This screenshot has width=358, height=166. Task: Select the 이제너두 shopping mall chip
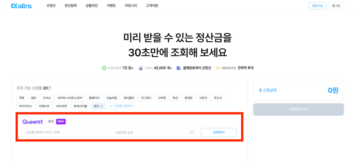44,106
